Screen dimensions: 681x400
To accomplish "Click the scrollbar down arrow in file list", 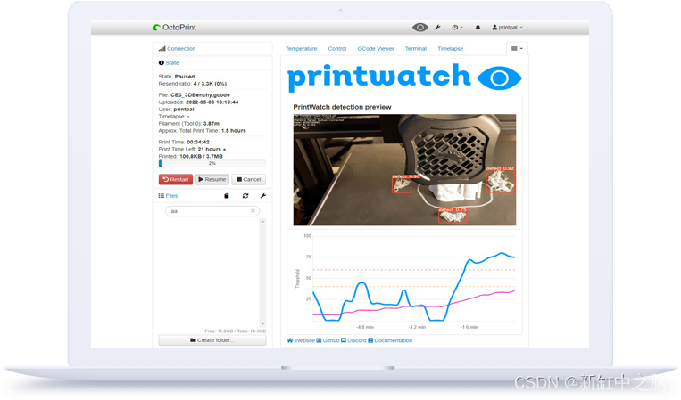I will click(x=262, y=324).
